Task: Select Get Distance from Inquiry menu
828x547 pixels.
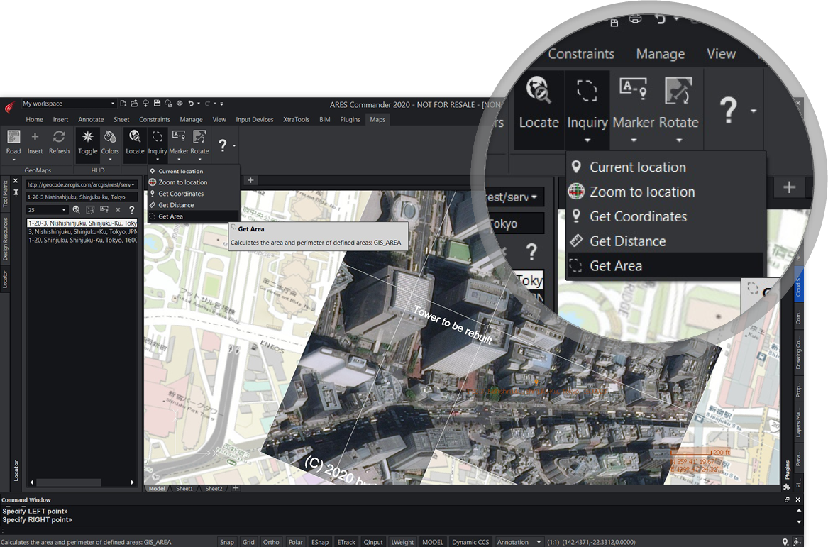Action: click(177, 205)
